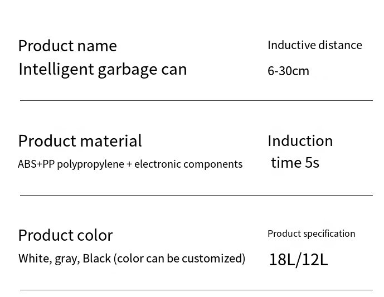Click the 'Product color' heading
The image size is (384, 297).
click(65, 235)
